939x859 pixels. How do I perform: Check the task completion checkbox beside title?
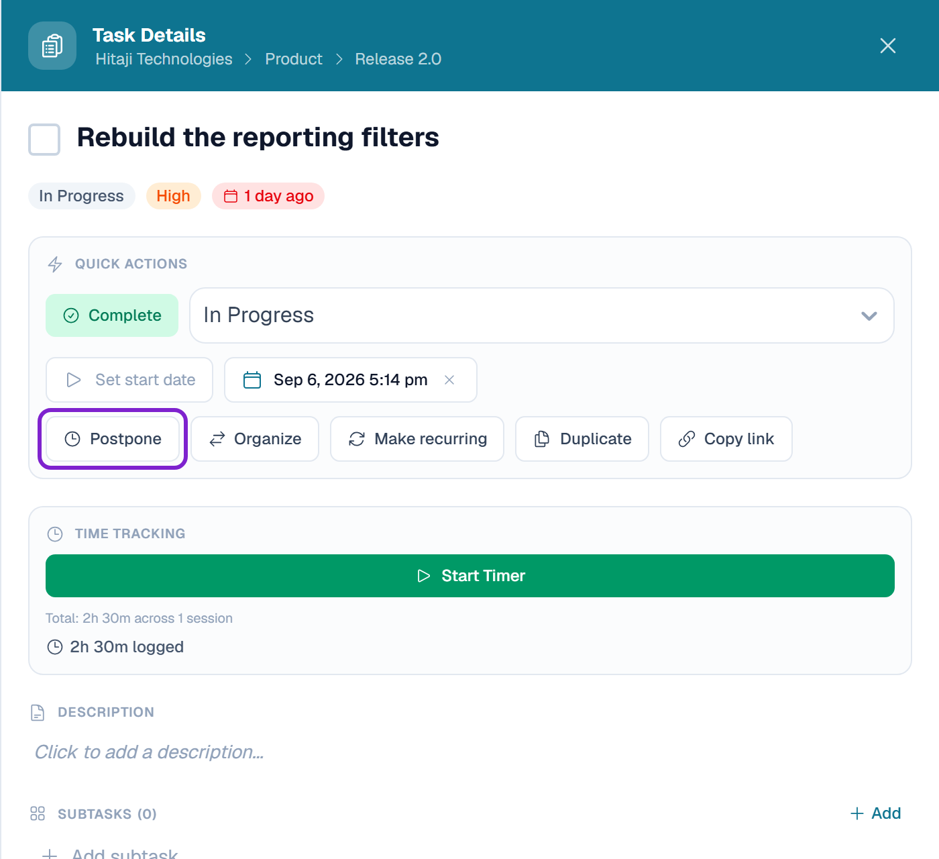(x=44, y=139)
